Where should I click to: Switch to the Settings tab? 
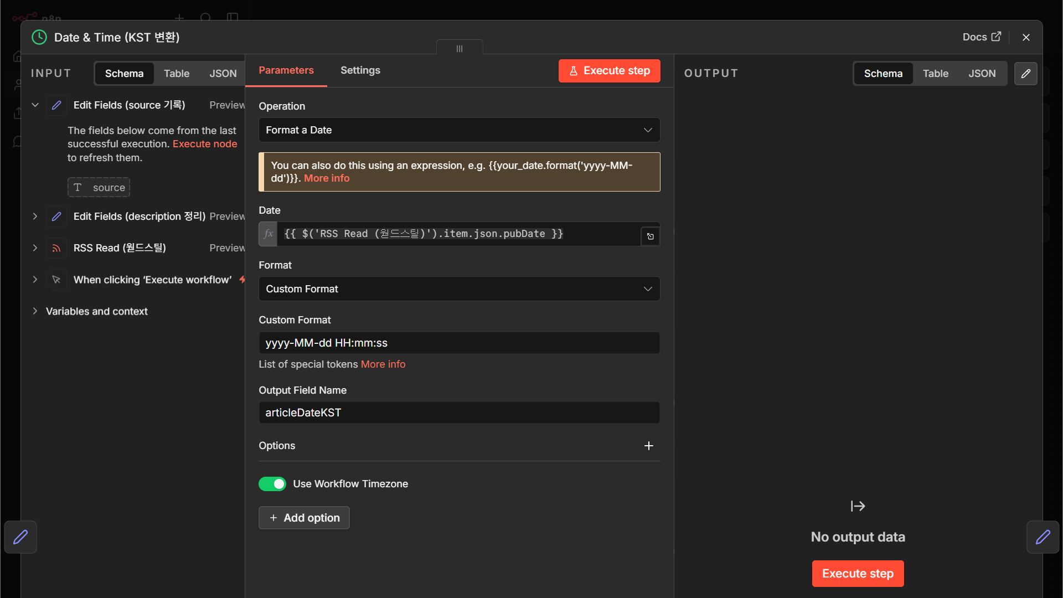[x=360, y=70]
